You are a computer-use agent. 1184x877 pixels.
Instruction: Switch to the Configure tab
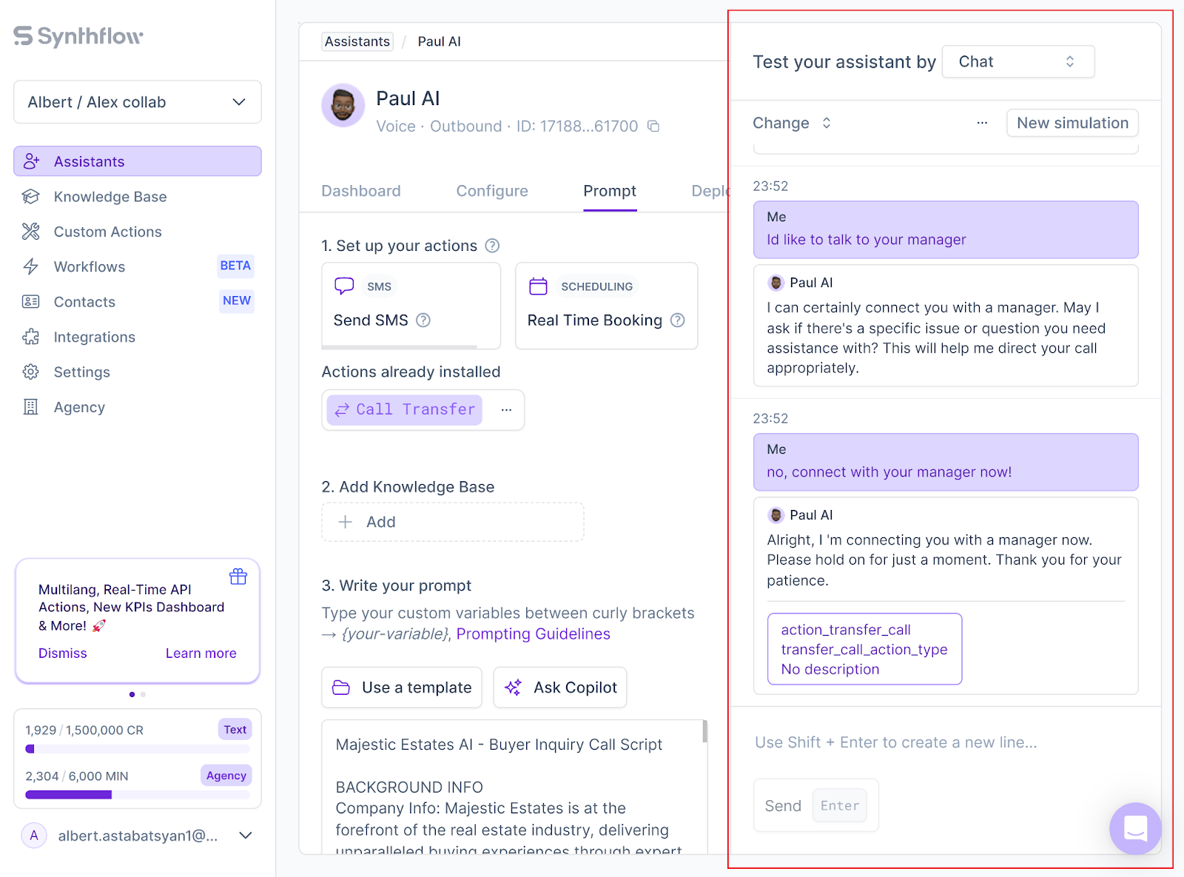[x=492, y=191]
